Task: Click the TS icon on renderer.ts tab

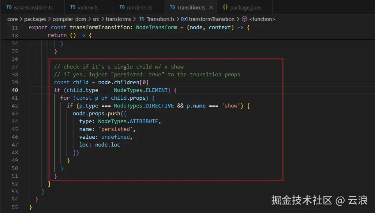Action: (122, 7)
